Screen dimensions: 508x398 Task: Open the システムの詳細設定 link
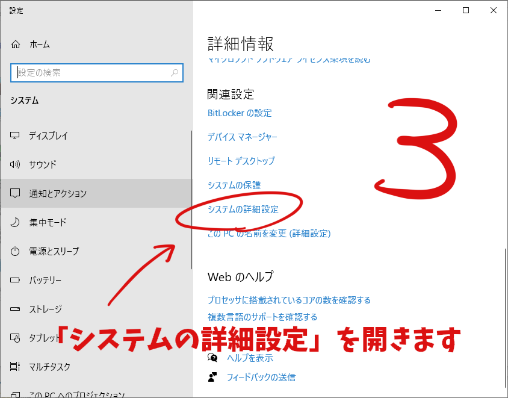pyautogui.click(x=243, y=210)
